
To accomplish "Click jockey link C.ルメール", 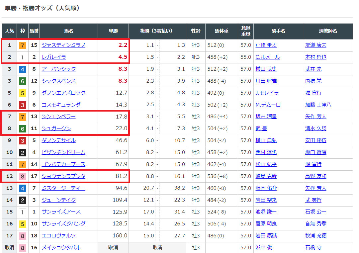I will coord(267,57).
